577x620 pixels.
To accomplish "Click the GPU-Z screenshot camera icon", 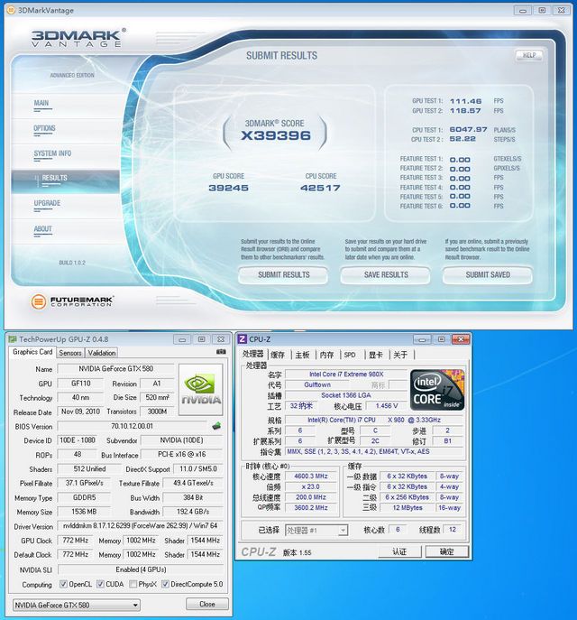I will [x=221, y=352].
